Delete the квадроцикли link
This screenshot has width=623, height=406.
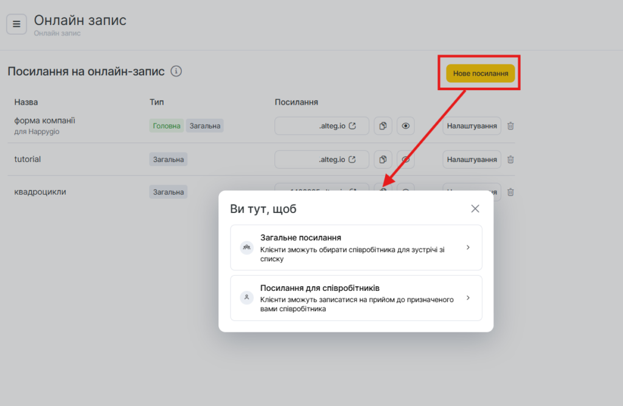click(x=510, y=192)
